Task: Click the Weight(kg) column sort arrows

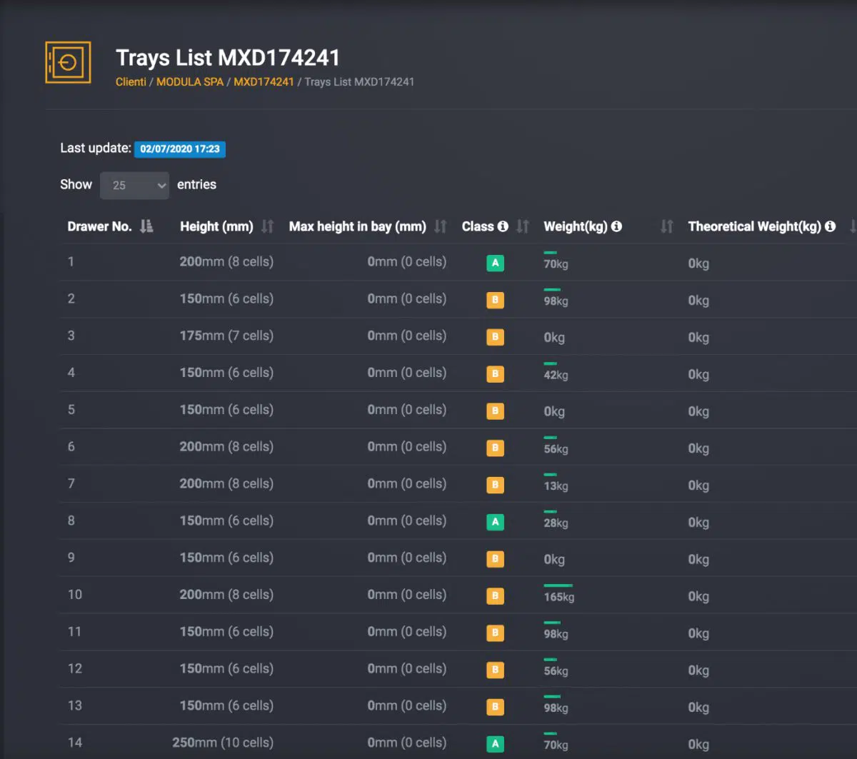Action: click(x=666, y=226)
